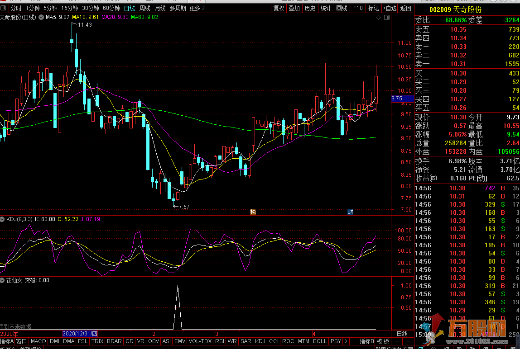Viewport: 520px width, 349px height.
Task: Click the 日线 label at timeline end
Action: pyautogui.click(x=402, y=334)
